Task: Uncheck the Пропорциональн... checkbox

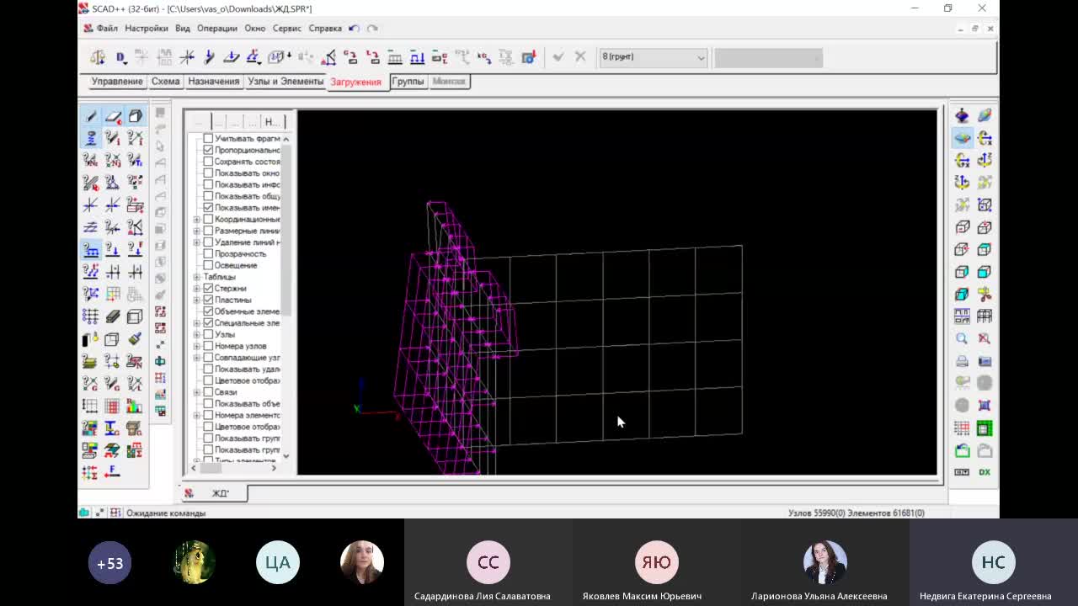Action: click(208, 150)
